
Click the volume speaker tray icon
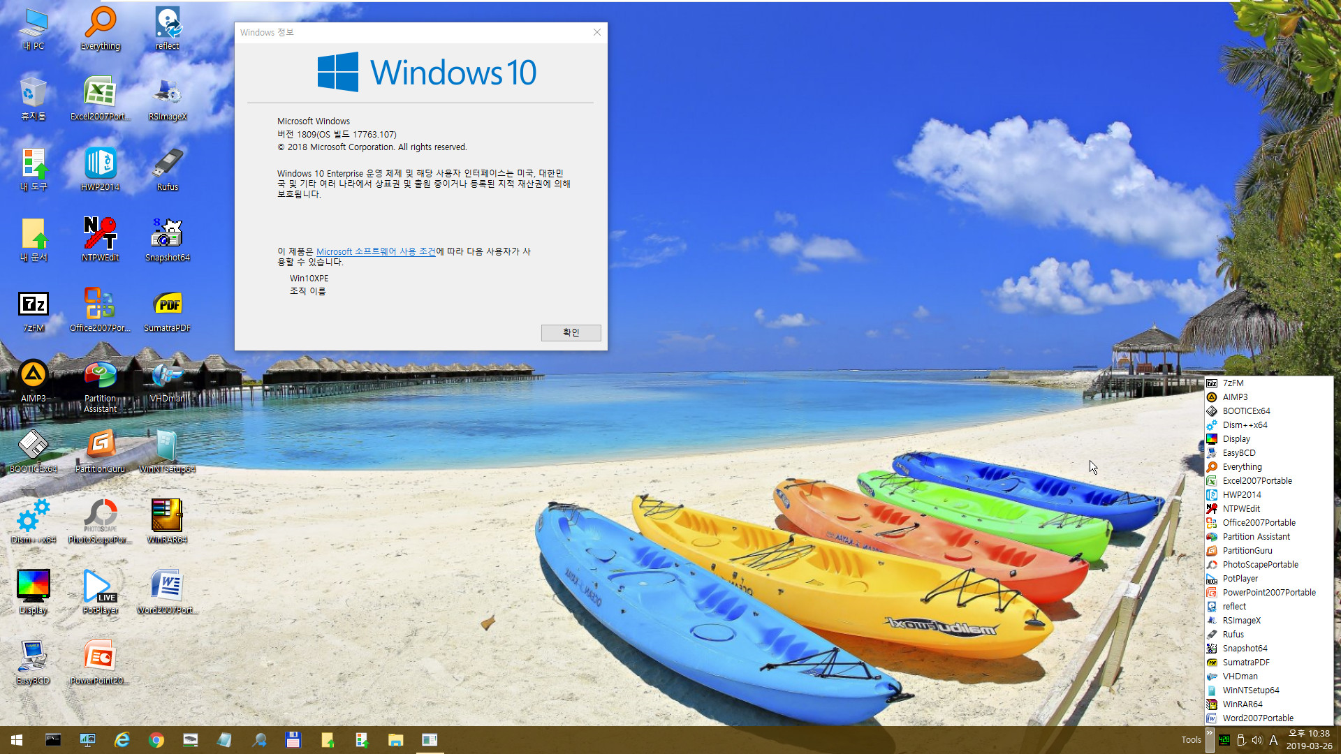(x=1256, y=740)
